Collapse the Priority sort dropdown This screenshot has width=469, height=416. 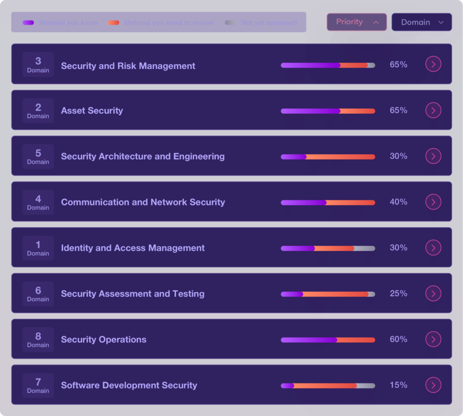point(356,22)
